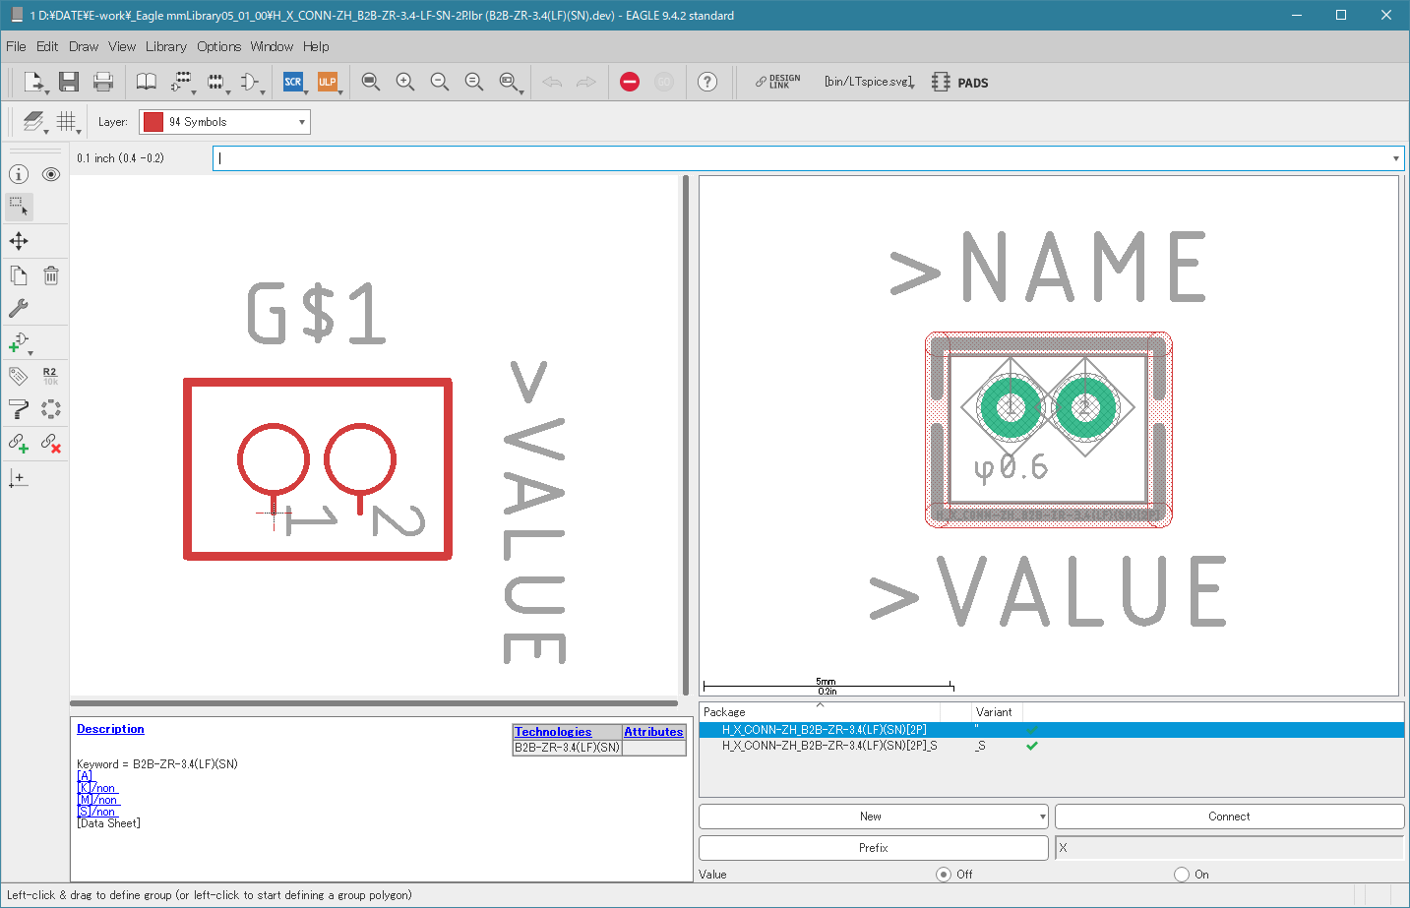Open the Options menu
Screen dimensions: 1410x908
pos(218,46)
